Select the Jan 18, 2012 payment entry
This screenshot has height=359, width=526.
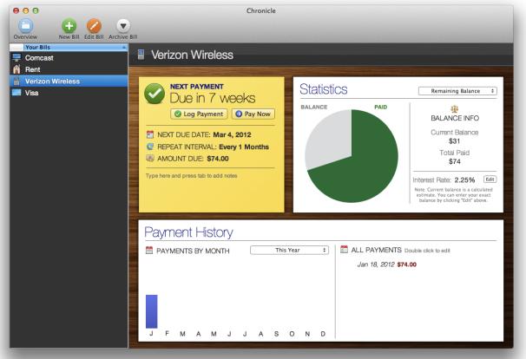[x=387, y=264]
